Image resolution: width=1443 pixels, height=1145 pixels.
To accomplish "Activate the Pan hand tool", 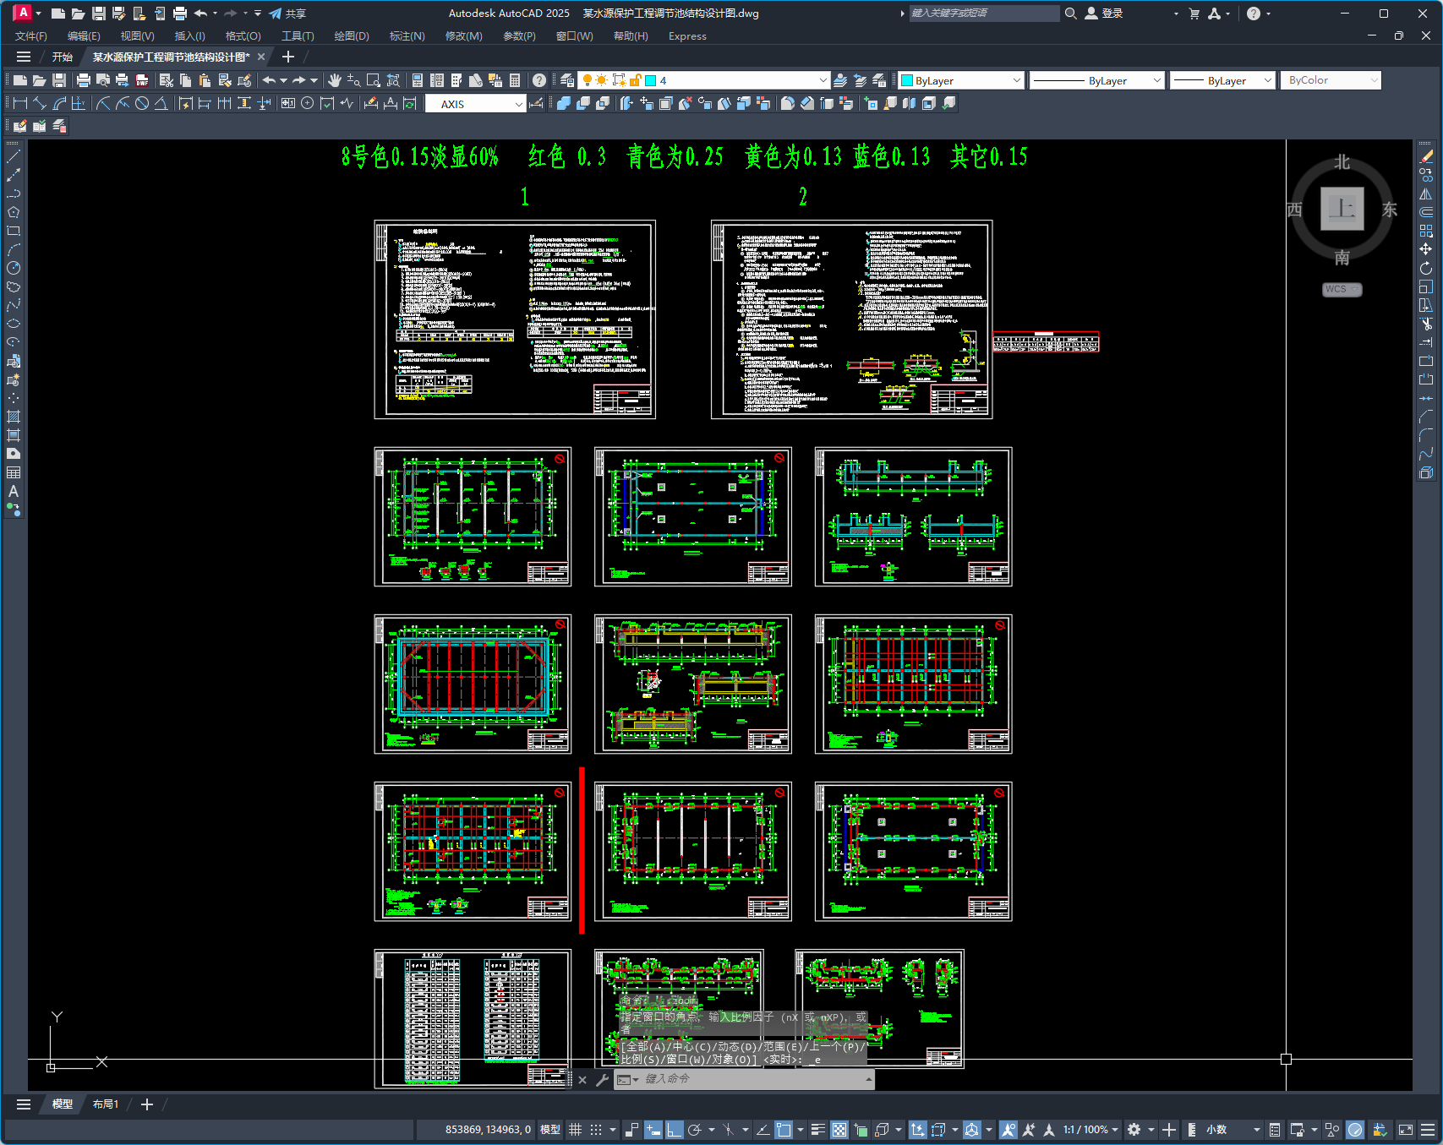I will [x=335, y=80].
